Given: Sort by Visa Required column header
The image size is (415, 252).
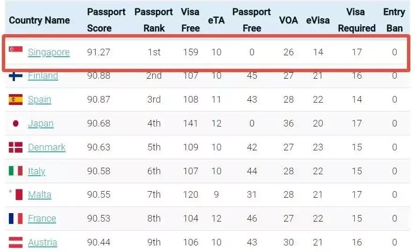Looking at the screenshot, I should pyautogui.click(x=356, y=20).
